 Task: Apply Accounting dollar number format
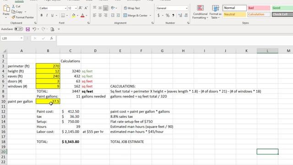click(x=159, y=15)
